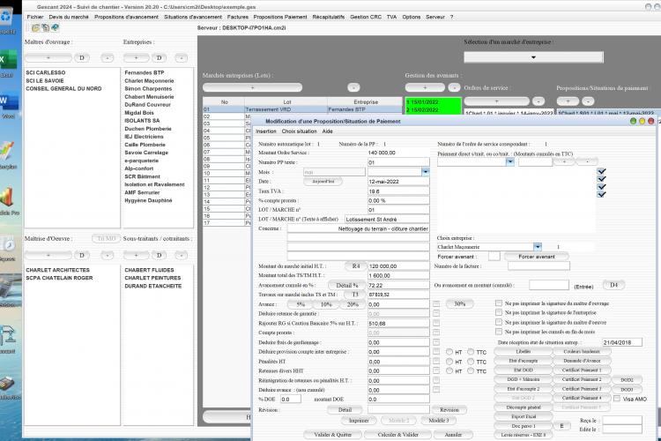Click the Annuler button
The width and height of the screenshot is (661, 441).
[x=453, y=434]
